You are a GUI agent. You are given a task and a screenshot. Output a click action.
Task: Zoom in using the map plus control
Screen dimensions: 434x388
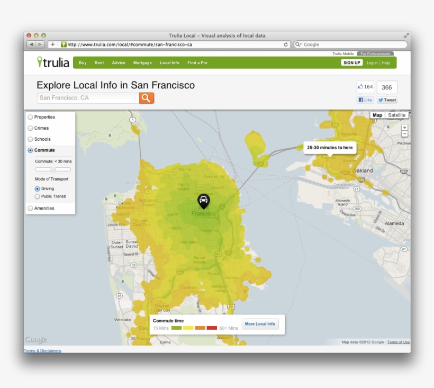tap(404, 128)
